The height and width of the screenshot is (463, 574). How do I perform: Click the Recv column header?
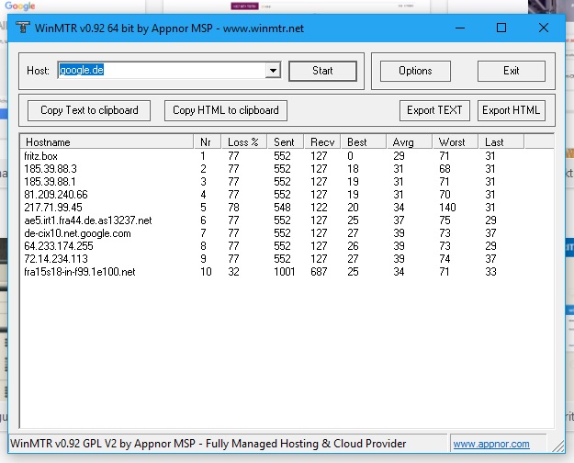tap(322, 141)
